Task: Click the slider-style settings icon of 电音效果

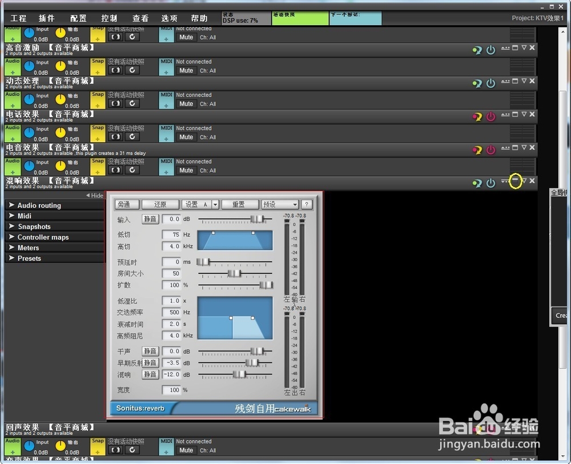Action: 505,148
